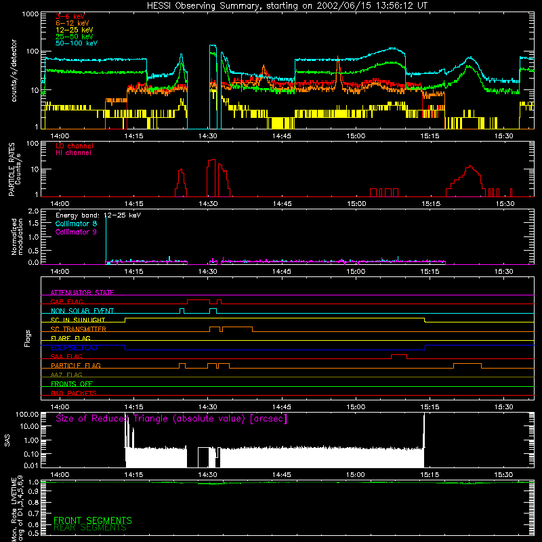Click the REAR SEGMENTS legend label

[90, 528]
